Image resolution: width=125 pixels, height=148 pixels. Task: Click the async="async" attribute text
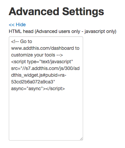[x=27, y=88]
